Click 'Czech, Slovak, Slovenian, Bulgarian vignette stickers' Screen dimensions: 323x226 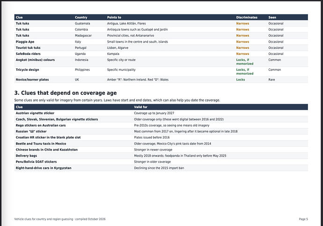click(x=57, y=119)
